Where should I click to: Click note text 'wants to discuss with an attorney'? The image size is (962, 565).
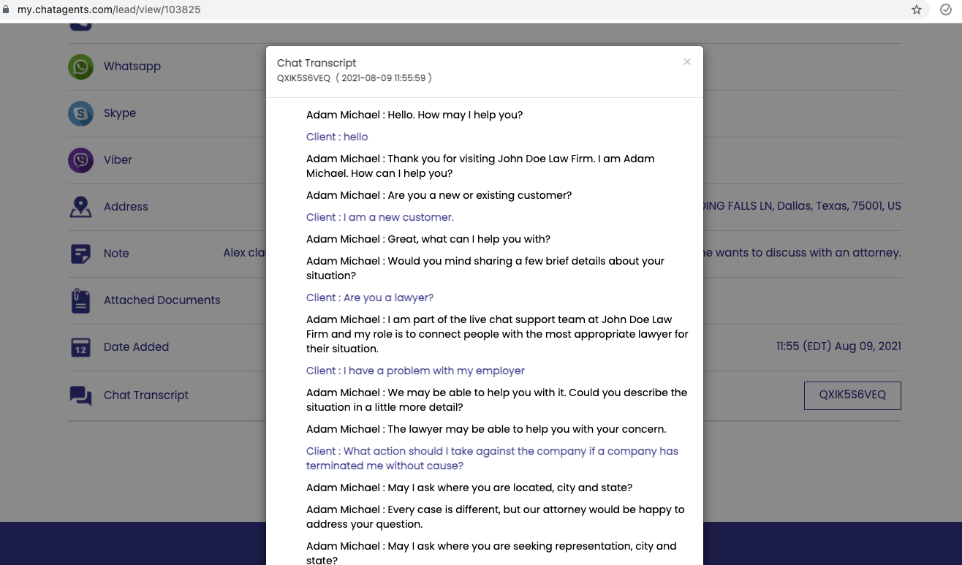(808, 253)
